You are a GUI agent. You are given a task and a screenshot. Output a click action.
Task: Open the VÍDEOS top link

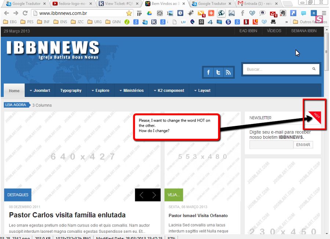(274, 31)
